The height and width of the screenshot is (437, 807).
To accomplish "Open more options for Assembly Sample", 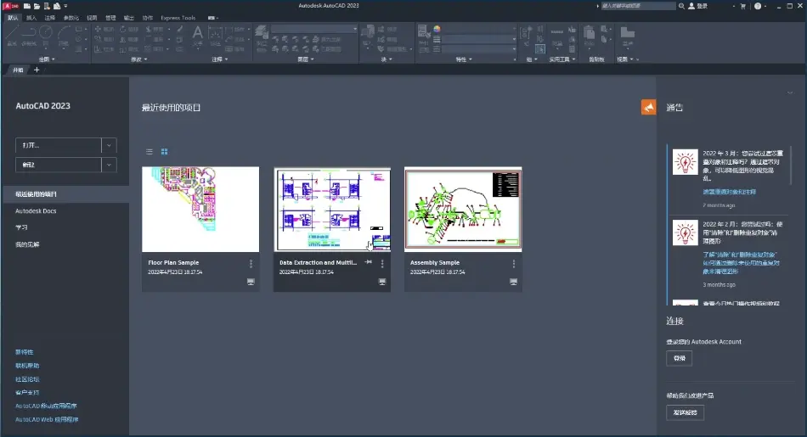I will 514,264.
